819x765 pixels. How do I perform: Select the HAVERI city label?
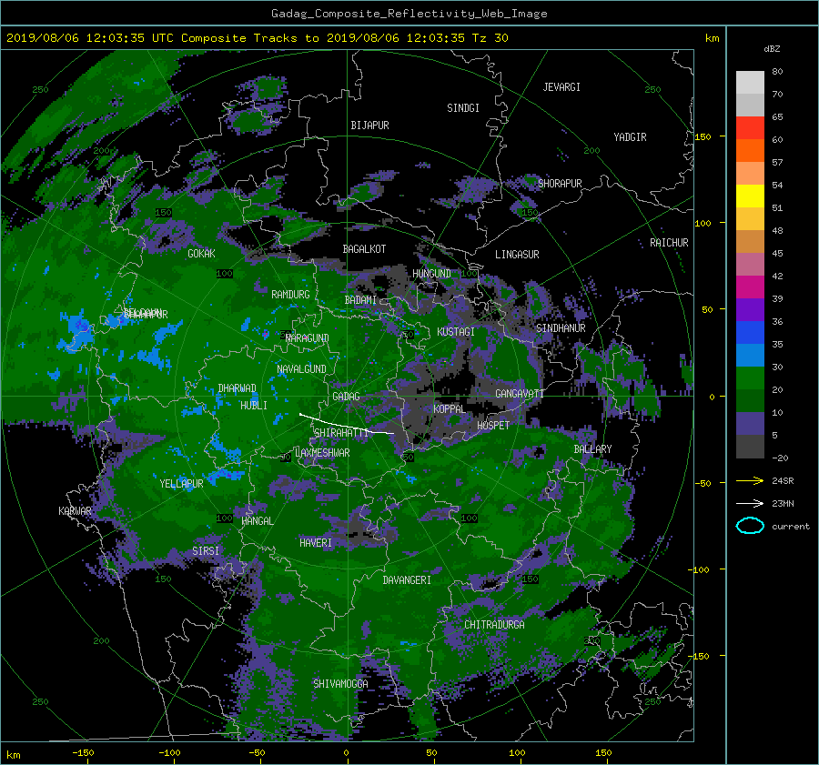[x=316, y=543]
